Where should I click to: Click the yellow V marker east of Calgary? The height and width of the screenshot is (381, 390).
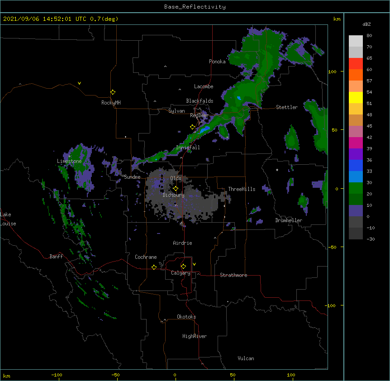click(194, 264)
